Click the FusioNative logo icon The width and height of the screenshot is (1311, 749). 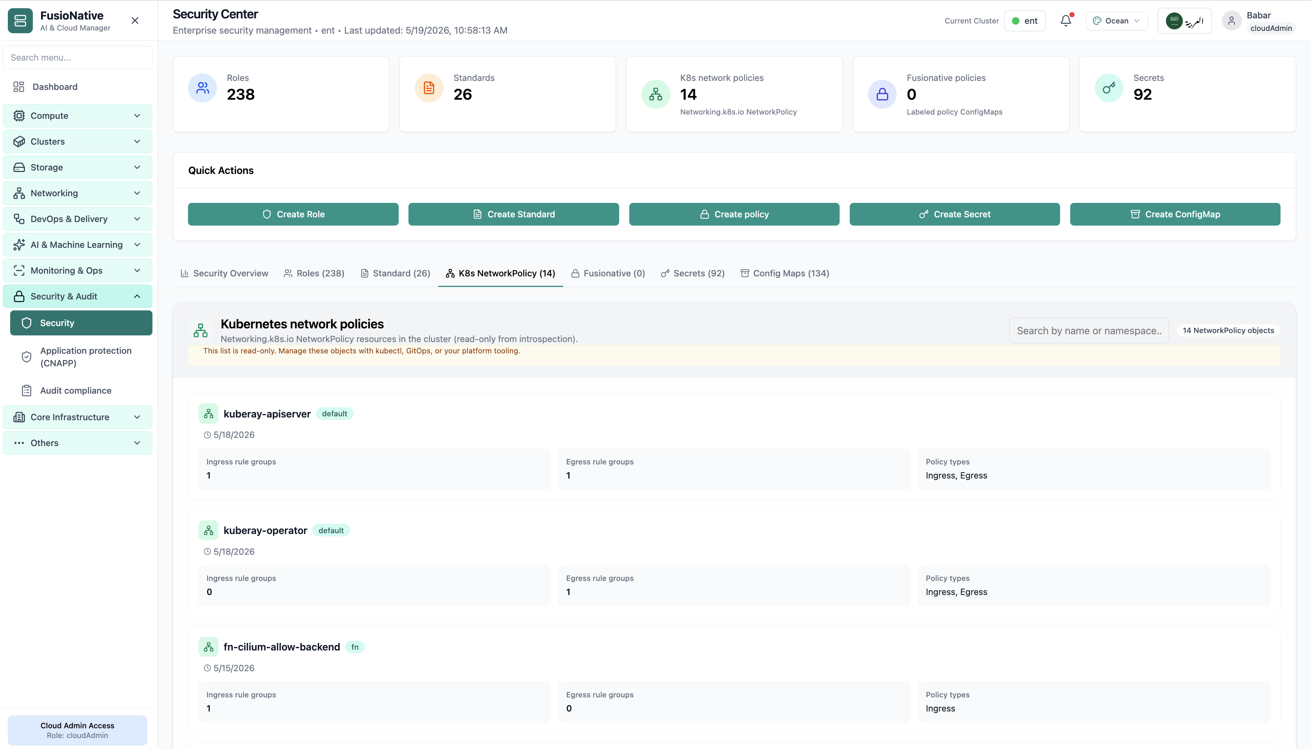(20, 21)
